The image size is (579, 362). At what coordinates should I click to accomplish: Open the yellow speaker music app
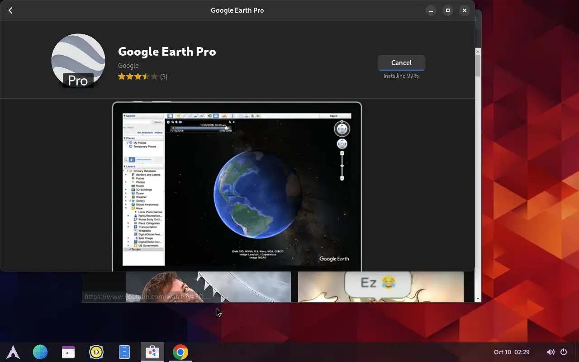(96, 352)
